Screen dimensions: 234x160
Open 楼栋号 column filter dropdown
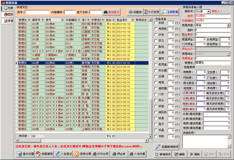coord(43,20)
